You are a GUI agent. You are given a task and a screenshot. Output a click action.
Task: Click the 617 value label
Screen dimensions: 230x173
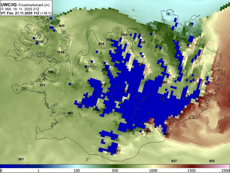click(109, 40)
